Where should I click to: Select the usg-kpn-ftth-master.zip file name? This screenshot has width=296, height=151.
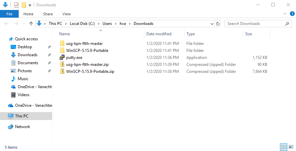tap(87, 65)
